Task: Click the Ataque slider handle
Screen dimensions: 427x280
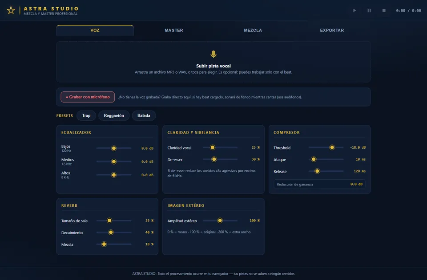Action: click(314, 159)
